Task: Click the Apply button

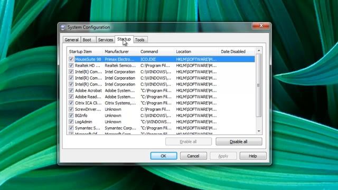Action: pyautogui.click(x=223, y=156)
